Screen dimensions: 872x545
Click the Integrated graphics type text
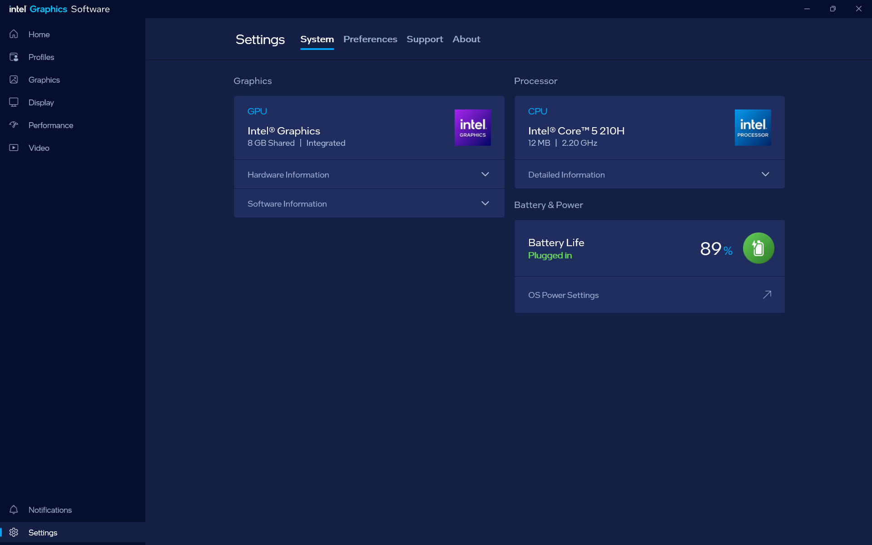(326, 143)
